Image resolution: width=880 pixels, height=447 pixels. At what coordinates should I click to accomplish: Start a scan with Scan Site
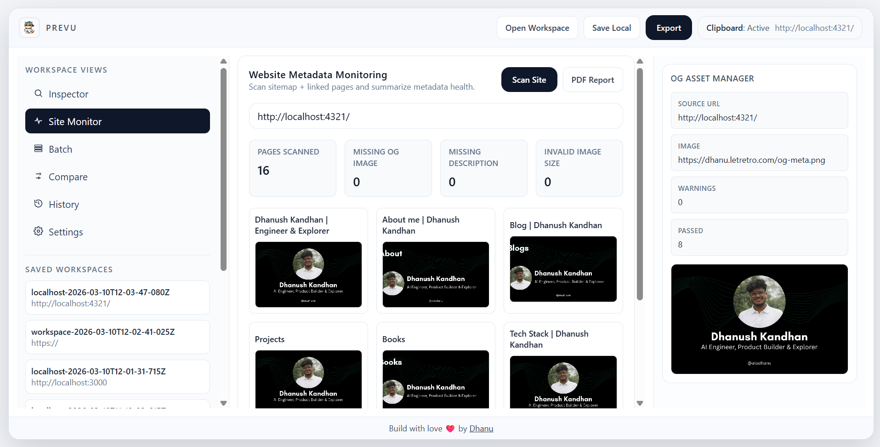(529, 80)
